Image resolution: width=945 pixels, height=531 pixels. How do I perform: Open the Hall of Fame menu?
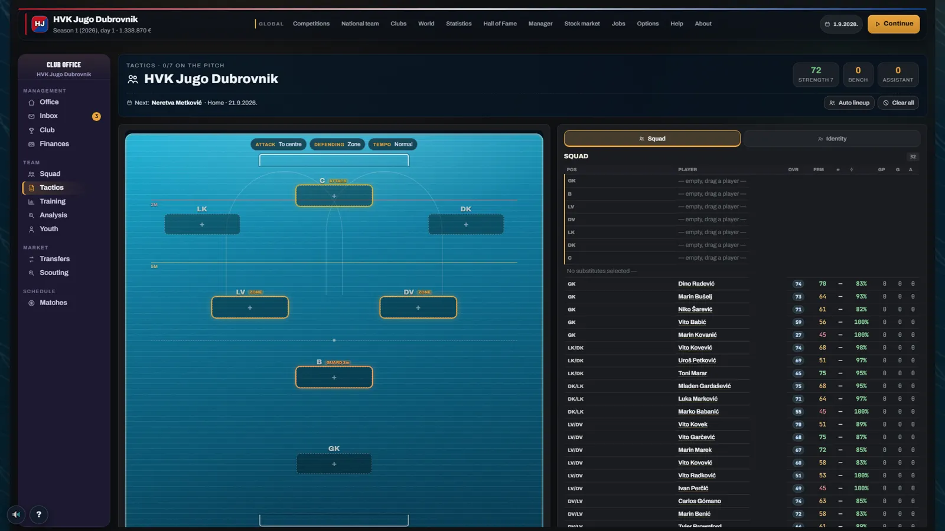pos(500,24)
